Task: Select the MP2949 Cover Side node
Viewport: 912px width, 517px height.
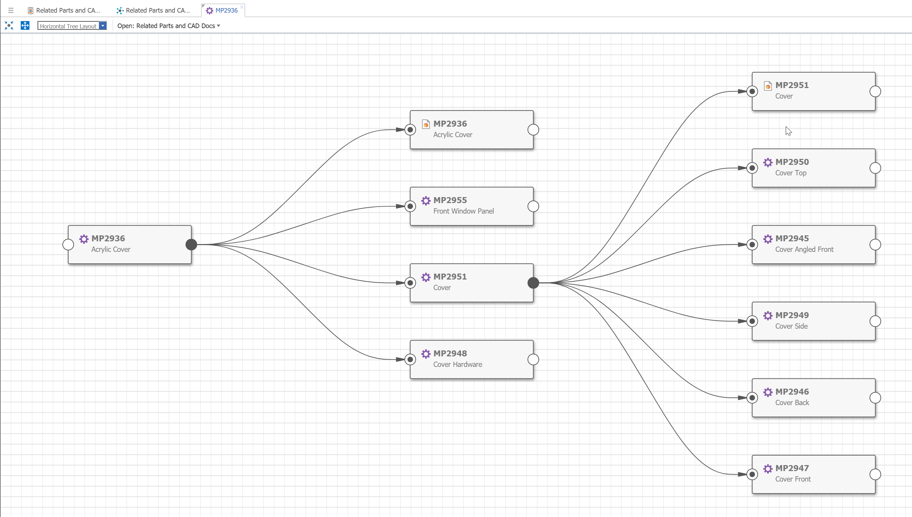Action: tap(813, 321)
